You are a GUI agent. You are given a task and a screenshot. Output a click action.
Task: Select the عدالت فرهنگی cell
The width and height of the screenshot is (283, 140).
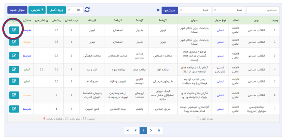pos(92,55)
